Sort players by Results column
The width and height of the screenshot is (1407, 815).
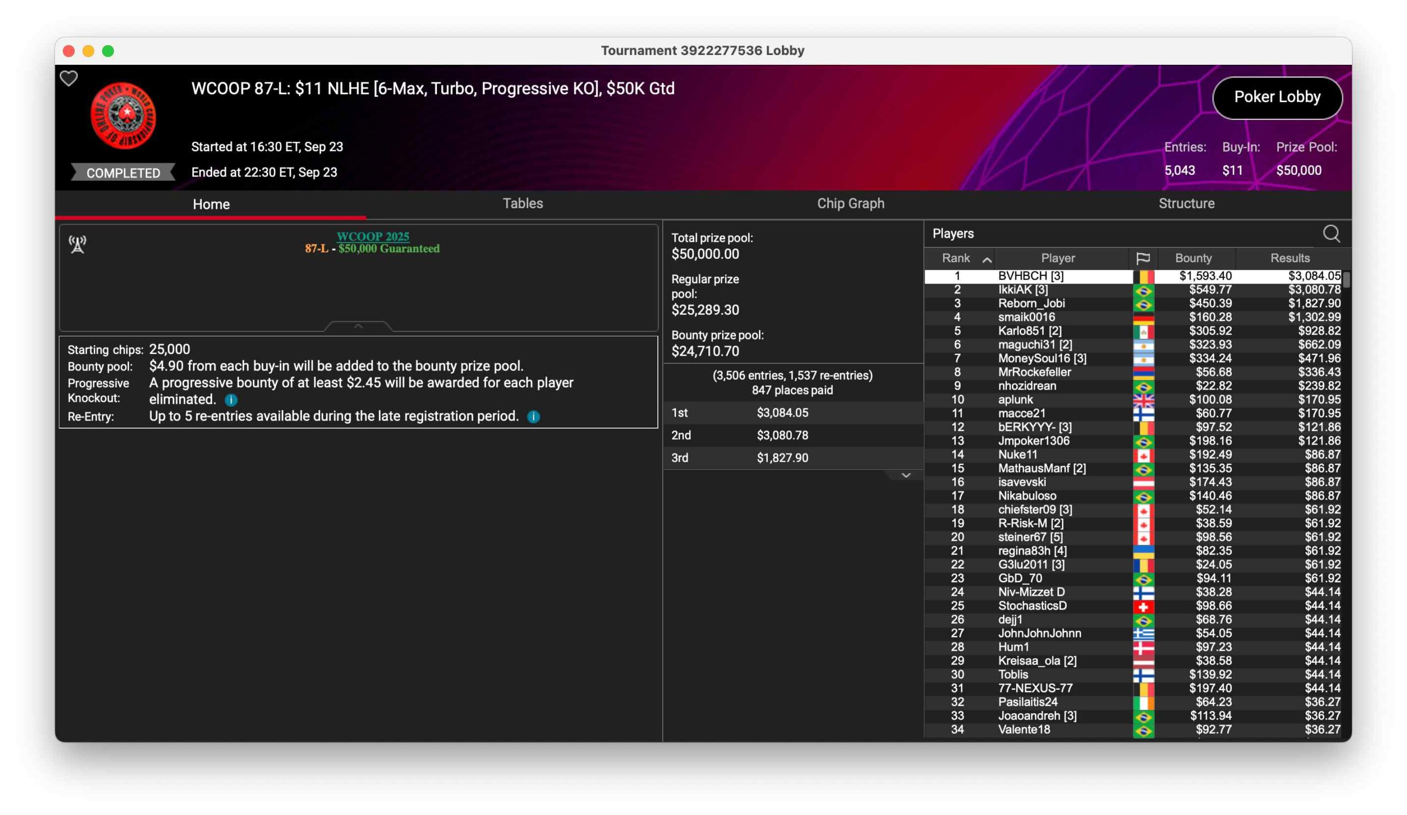click(x=1289, y=258)
